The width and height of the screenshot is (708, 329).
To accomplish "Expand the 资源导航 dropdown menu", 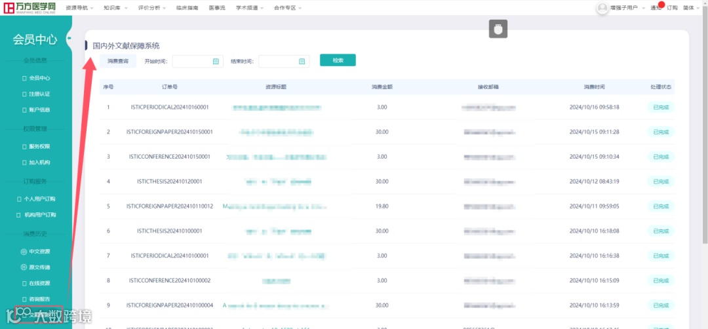I will [79, 8].
